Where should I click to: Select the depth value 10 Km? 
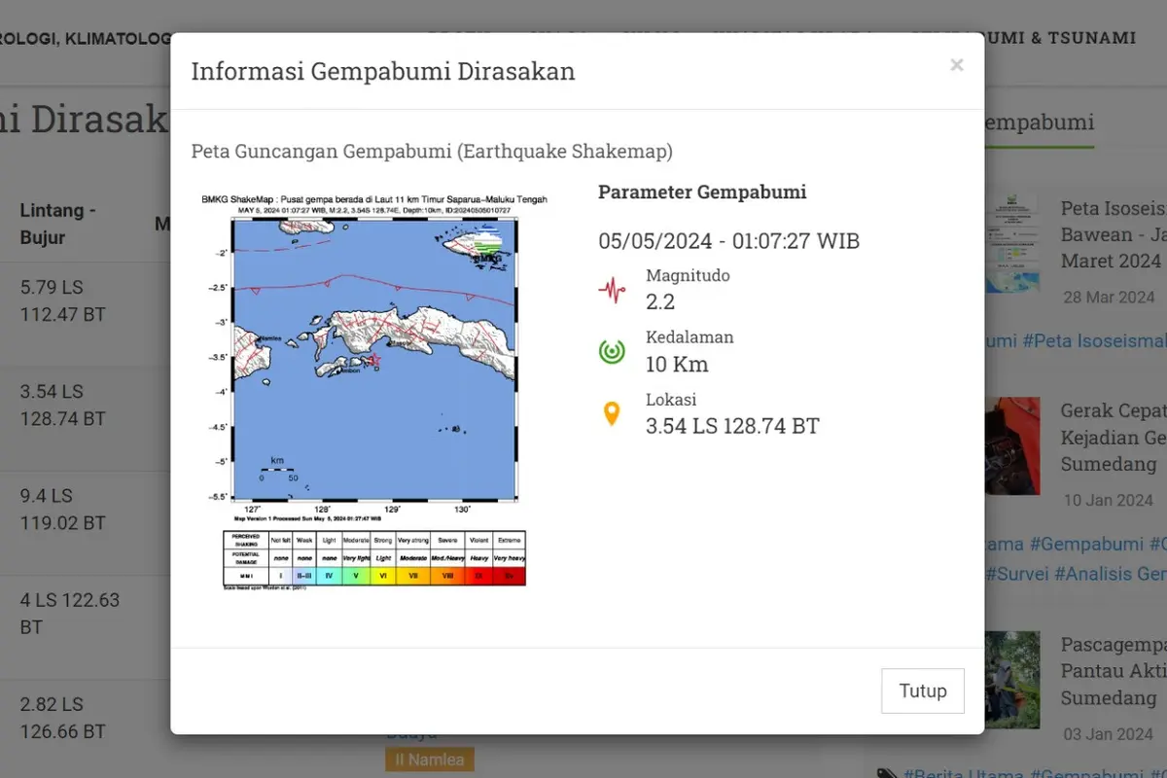pyautogui.click(x=677, y=365)
